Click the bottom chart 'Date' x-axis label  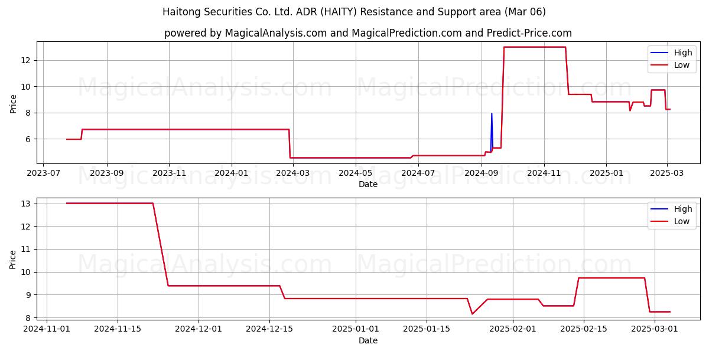pyautogui.click(x=368, y=340)
